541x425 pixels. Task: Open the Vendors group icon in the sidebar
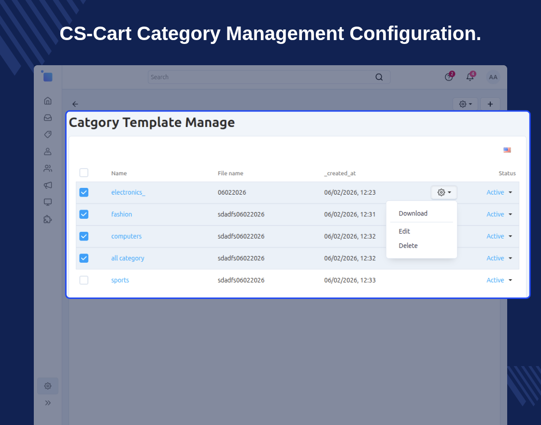48,169
